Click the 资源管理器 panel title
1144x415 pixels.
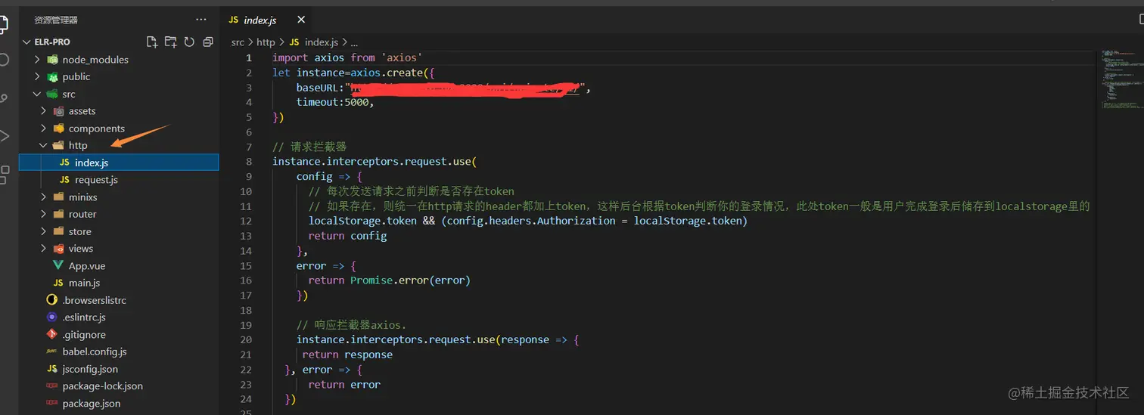tap(55, 20)
